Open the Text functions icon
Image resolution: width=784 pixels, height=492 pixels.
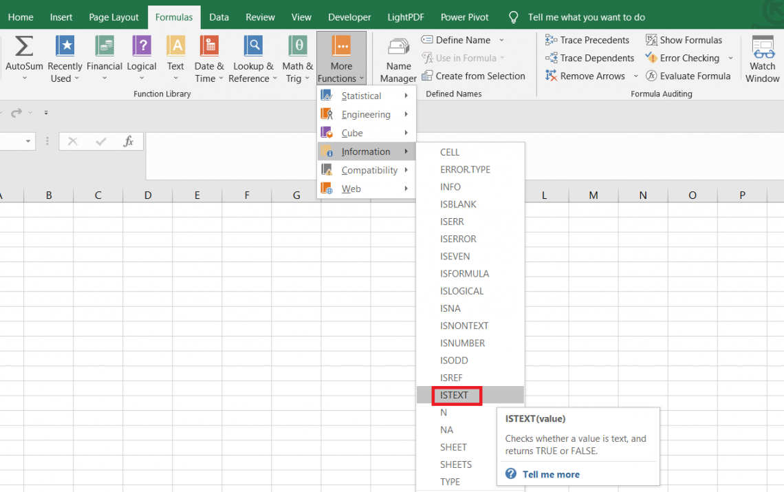click(176, 47)
